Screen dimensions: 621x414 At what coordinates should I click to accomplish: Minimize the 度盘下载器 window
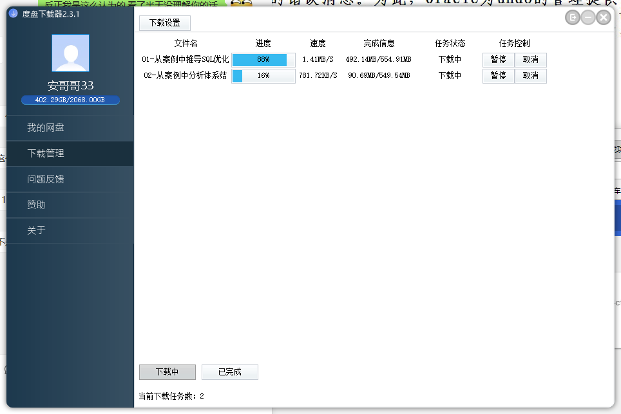(x=588, y=17)
